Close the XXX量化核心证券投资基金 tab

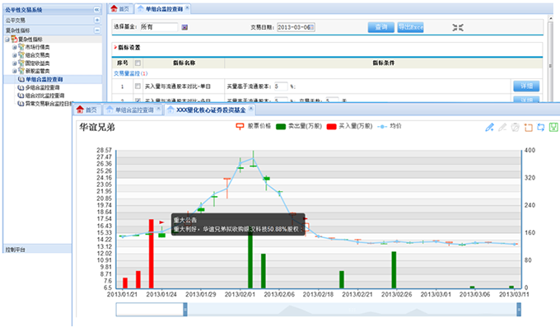[x=250, y=108]
